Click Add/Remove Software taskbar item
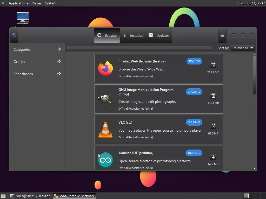Viewport: 266px width, 199px height. point(75,196)
